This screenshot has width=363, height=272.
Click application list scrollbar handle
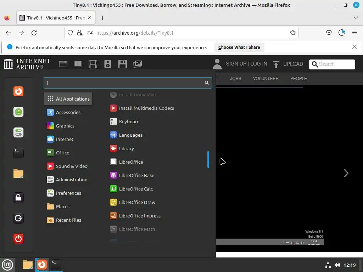tap(208, 160)
